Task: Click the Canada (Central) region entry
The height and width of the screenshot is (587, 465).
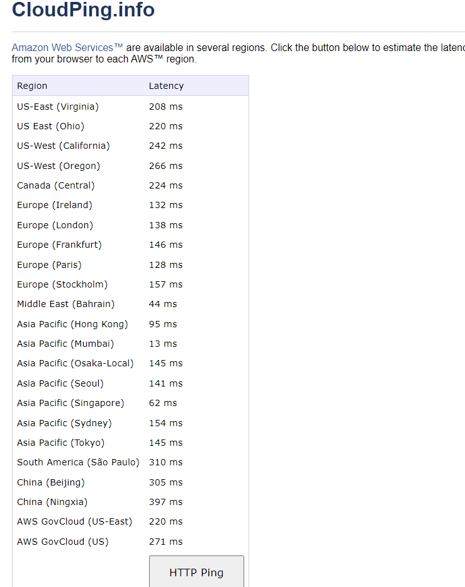Action: coord(55,185)
